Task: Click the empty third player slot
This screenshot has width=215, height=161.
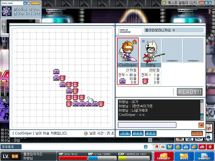Action: point(172,50)
